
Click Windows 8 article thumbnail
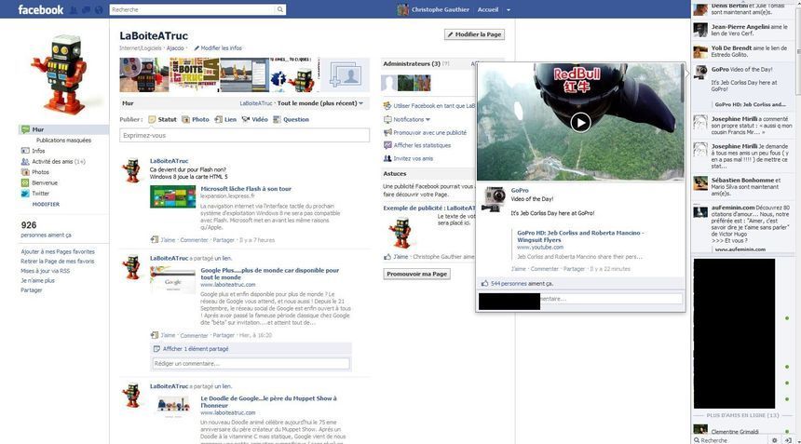tap(172, 196)
